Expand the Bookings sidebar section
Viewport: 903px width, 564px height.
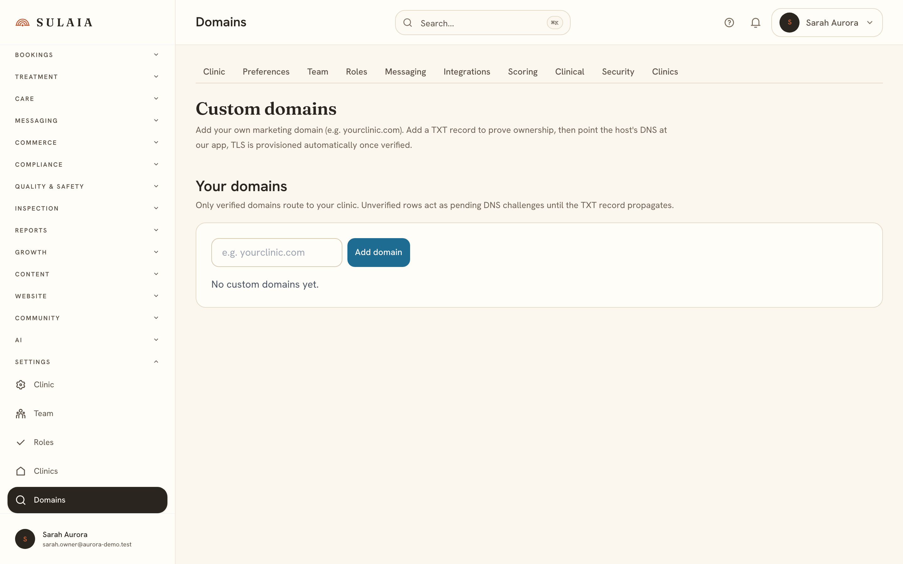coord(87,55)
